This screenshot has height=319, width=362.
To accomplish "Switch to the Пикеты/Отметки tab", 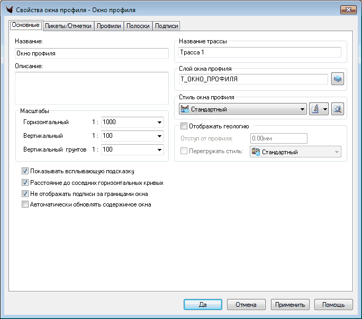I will tap(68, 26).
